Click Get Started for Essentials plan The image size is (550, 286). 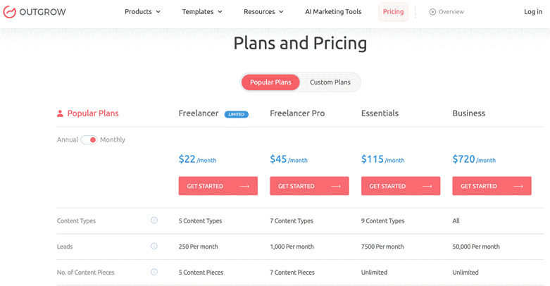coord(401,186)
